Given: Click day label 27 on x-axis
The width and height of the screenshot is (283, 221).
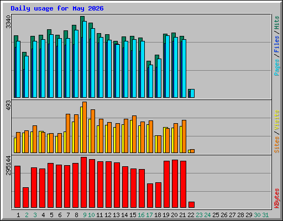Looking at the screenshot, I should (232, 215).
